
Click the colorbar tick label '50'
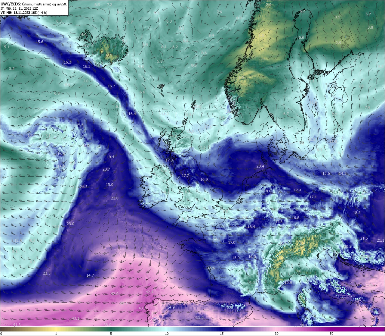click(x=331, y=334)
